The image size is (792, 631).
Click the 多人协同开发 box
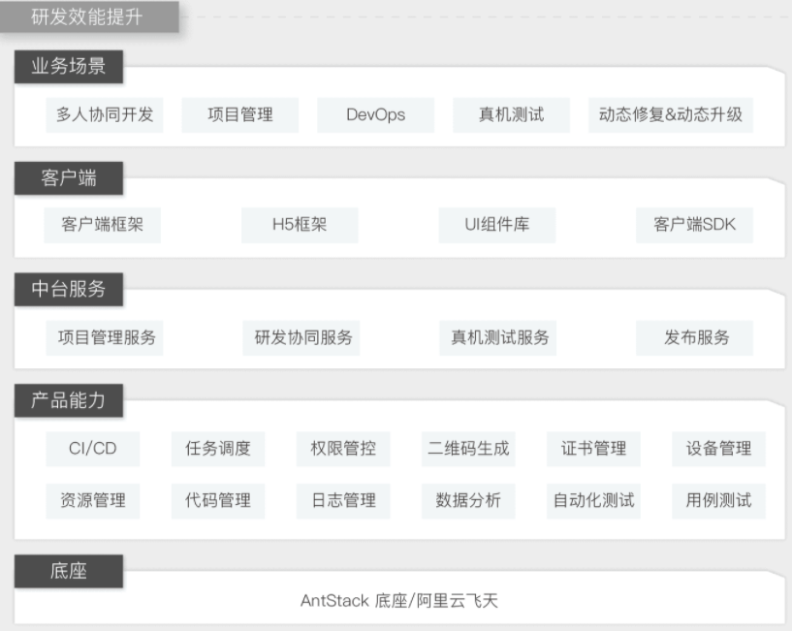pyautogui.click(x=105, y=115)
